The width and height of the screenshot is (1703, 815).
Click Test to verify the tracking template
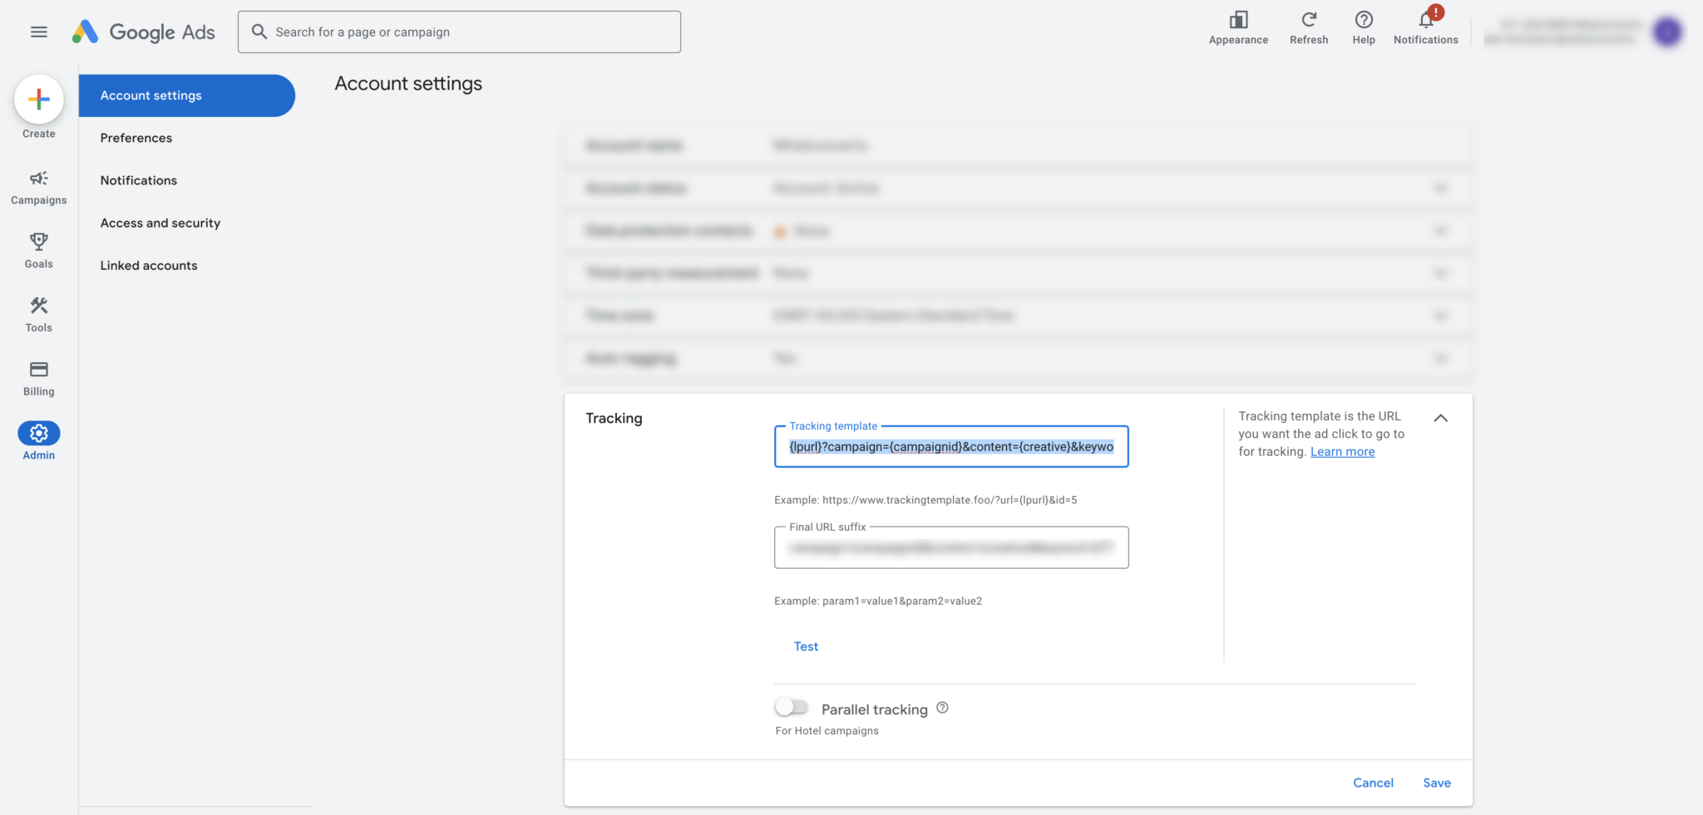[804, 646]
